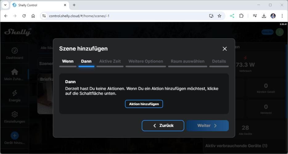Close the Szene hinzufügen dialog

[x=224, y=49]
